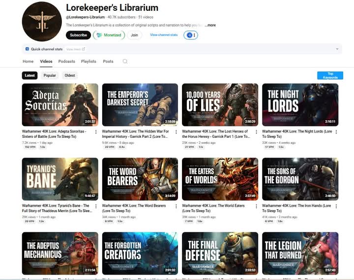This screenshot has width=354, height=280.
Task: Select the Videos tab
Action: point(46,61)
